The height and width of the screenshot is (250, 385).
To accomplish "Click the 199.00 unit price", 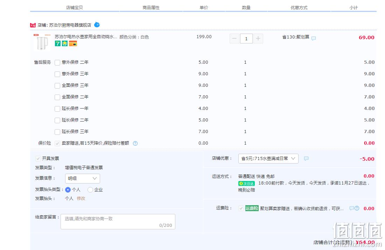I will pyautogui.click(x=204, y=37).
